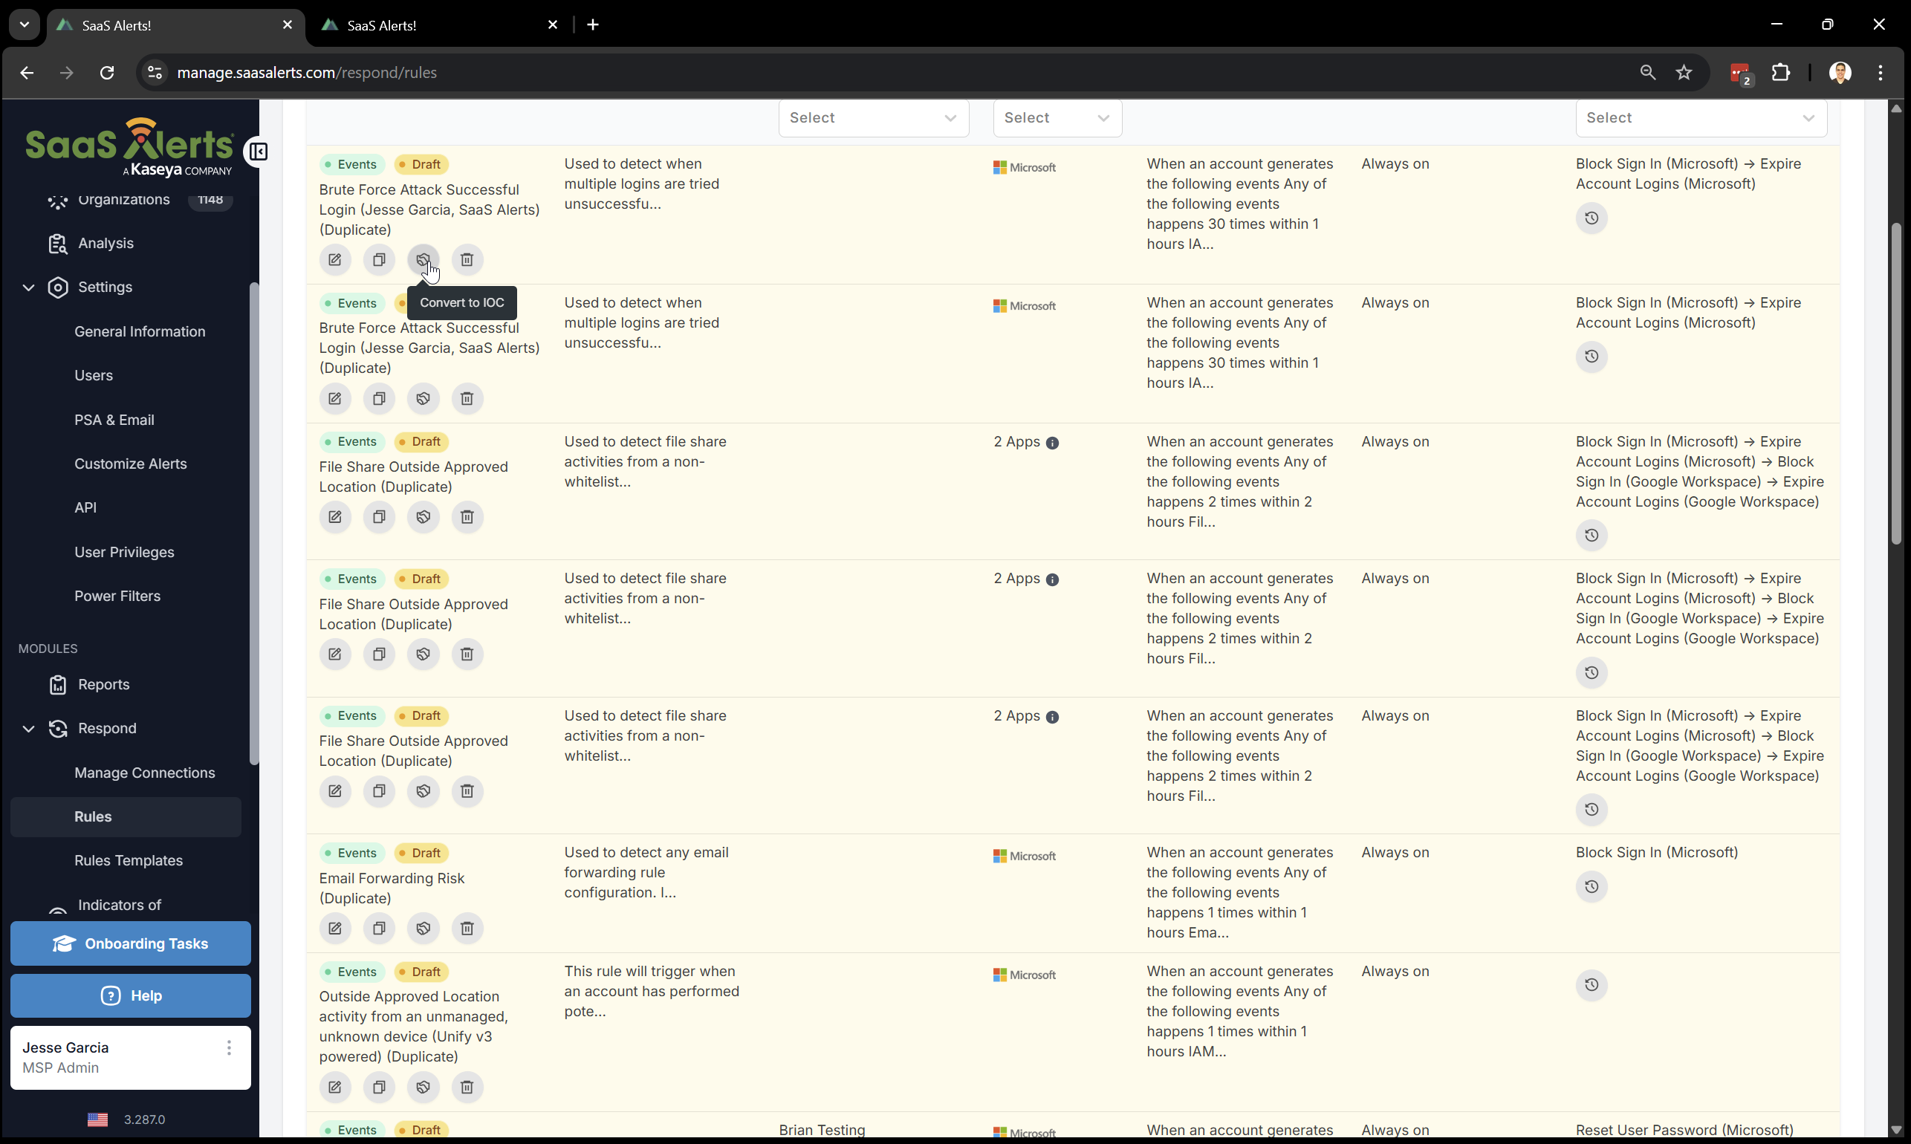Show 2 Apps info for first File Share rule
The width and height of the screenshot is (1911, 1144).
(x=1052, y=443)
